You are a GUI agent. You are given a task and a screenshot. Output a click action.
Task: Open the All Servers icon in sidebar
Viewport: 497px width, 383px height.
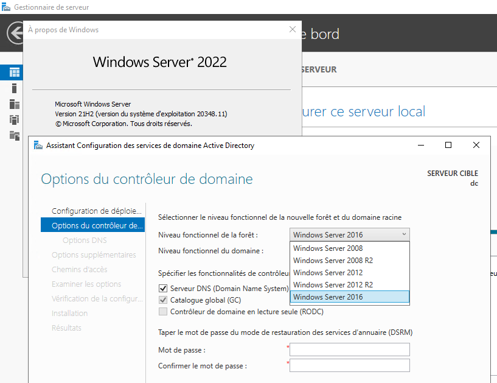pos(14,104)
